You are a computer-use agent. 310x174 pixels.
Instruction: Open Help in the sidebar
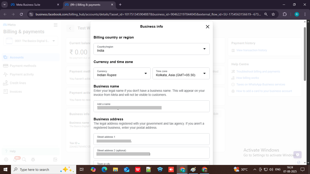pyautogui.click(x=31, y=151)
